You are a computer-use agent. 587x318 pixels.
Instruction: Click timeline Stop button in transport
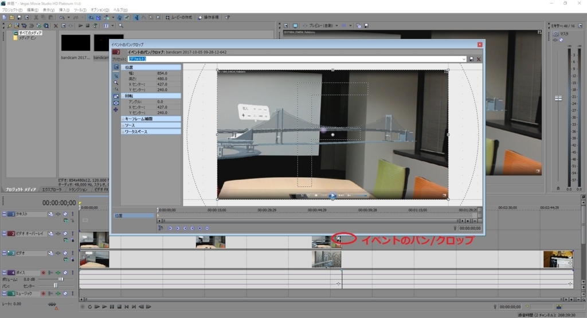pyautogui.click(x=119, y=307)
